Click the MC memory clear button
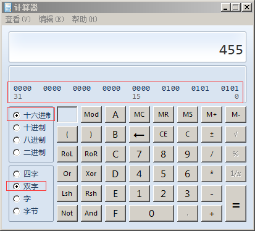The width and height of the screenshot is (255, 231). pos(140,114)
